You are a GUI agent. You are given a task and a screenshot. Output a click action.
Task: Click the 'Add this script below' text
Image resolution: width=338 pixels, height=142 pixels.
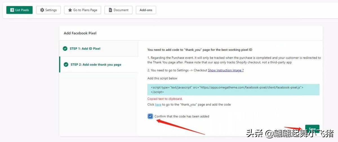(x=162, y=78)
